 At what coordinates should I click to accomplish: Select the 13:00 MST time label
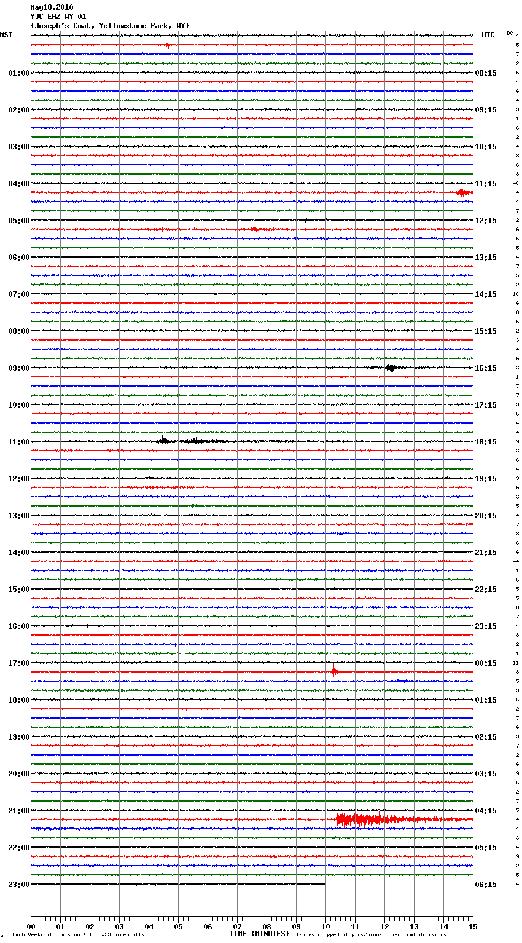(x=19, y=516)
